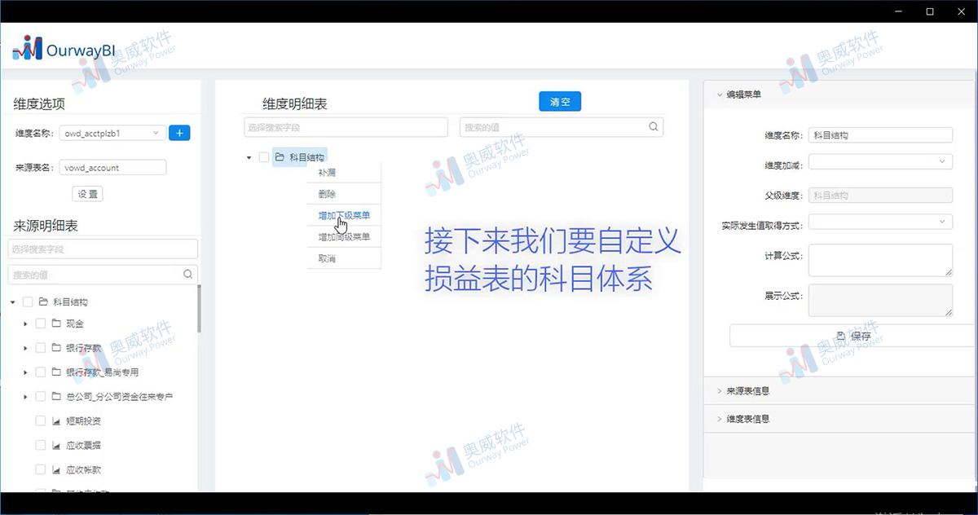Viewport: 978px width, 515px height.
Task: Tick the 应收票据 checkbox
Action: coord(41,446)
